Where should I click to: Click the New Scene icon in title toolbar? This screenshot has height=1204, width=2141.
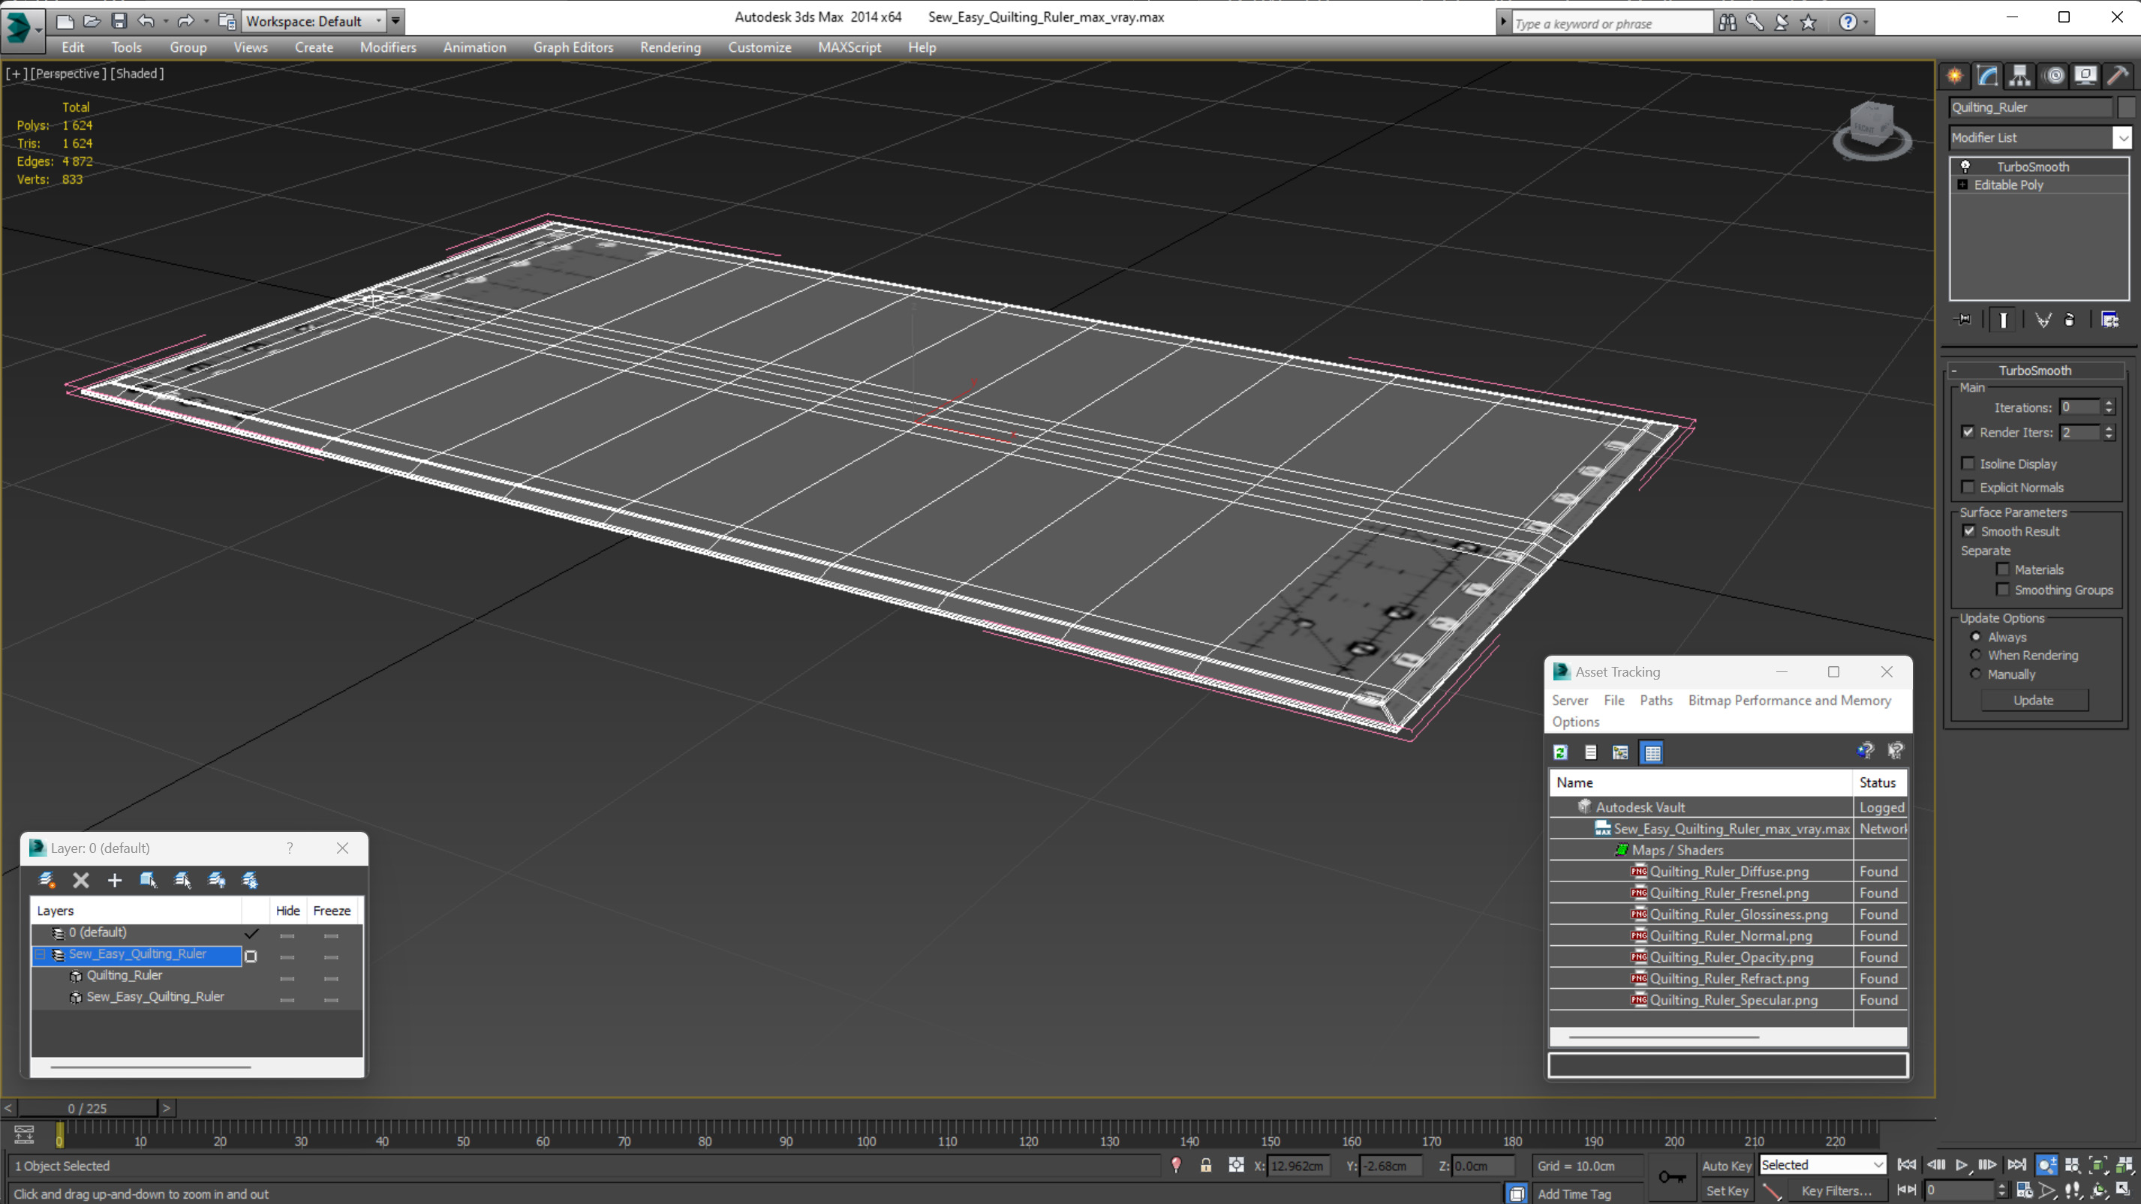(65, 21)
